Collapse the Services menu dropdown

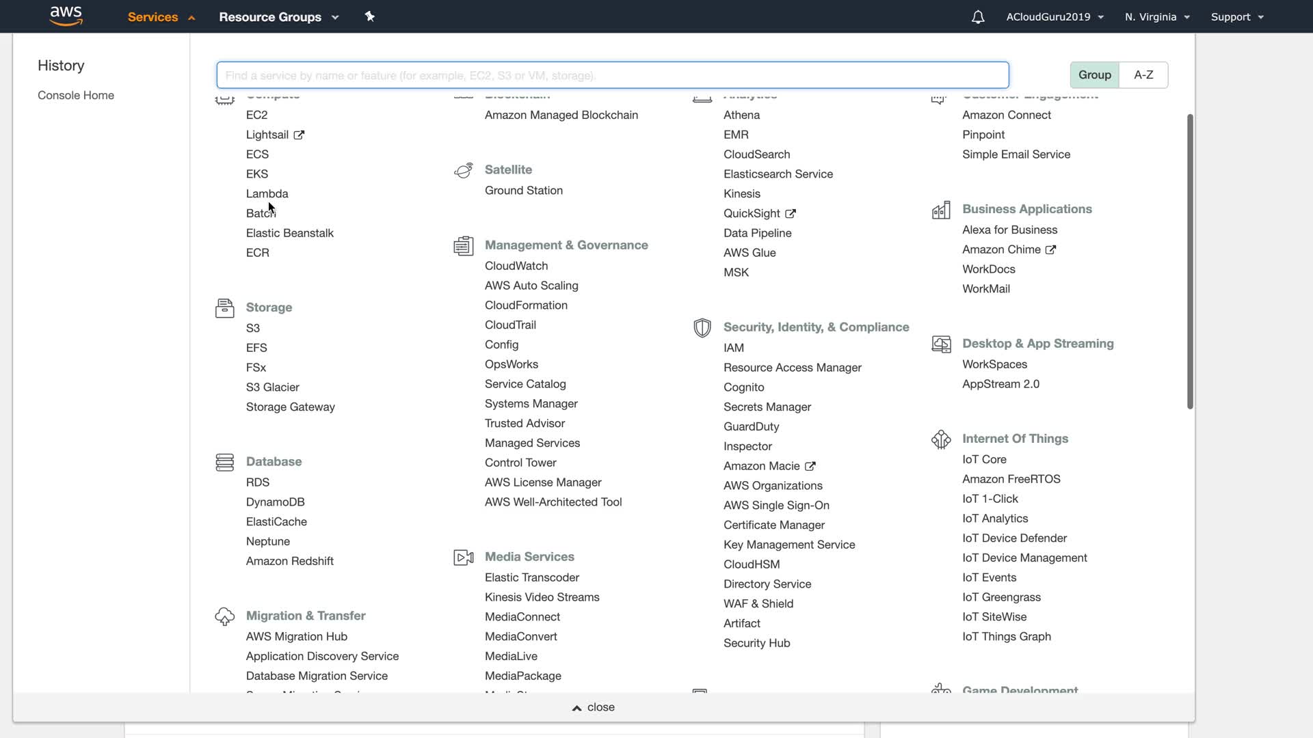click(x=161, y=17)
